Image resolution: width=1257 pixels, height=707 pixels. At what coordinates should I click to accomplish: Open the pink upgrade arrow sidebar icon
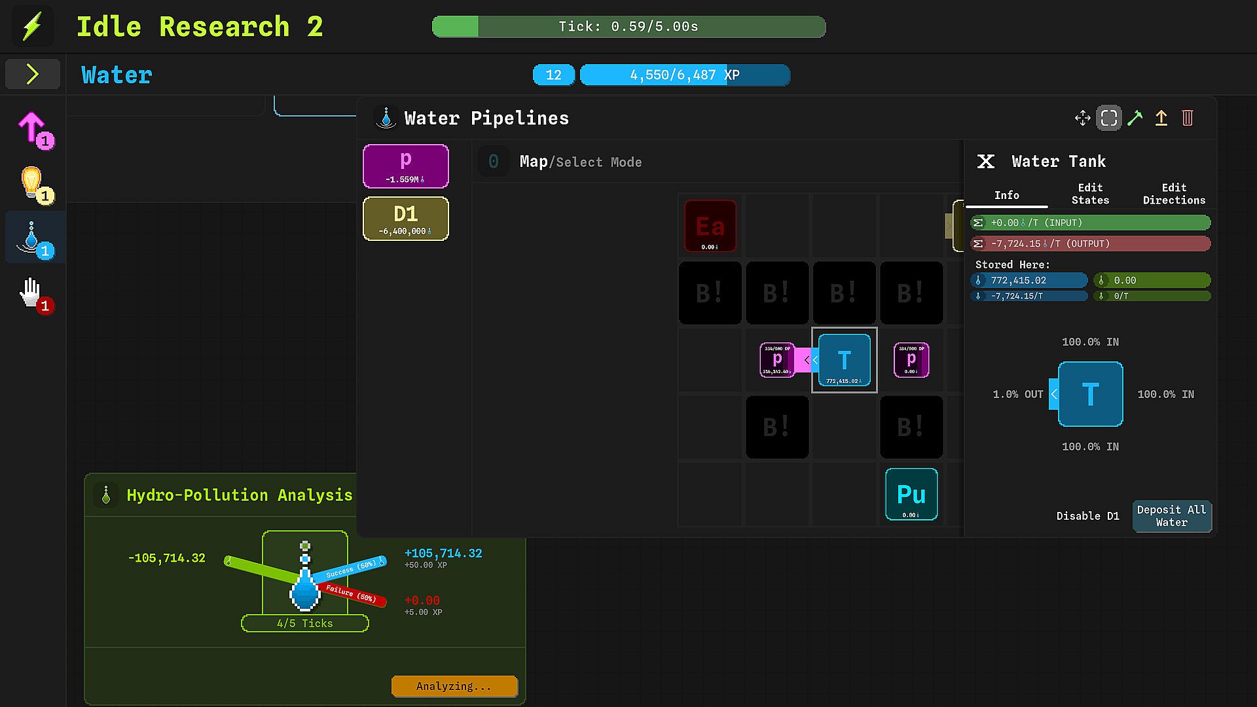tap(33, 128)
